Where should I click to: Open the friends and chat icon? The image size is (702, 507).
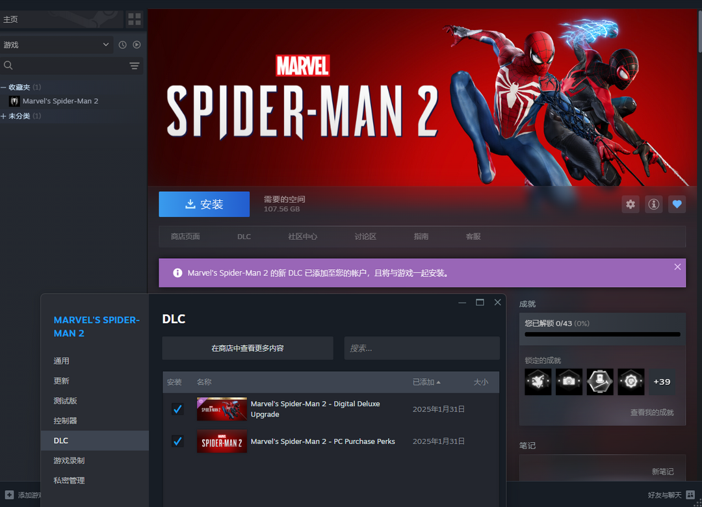[690, 495]
